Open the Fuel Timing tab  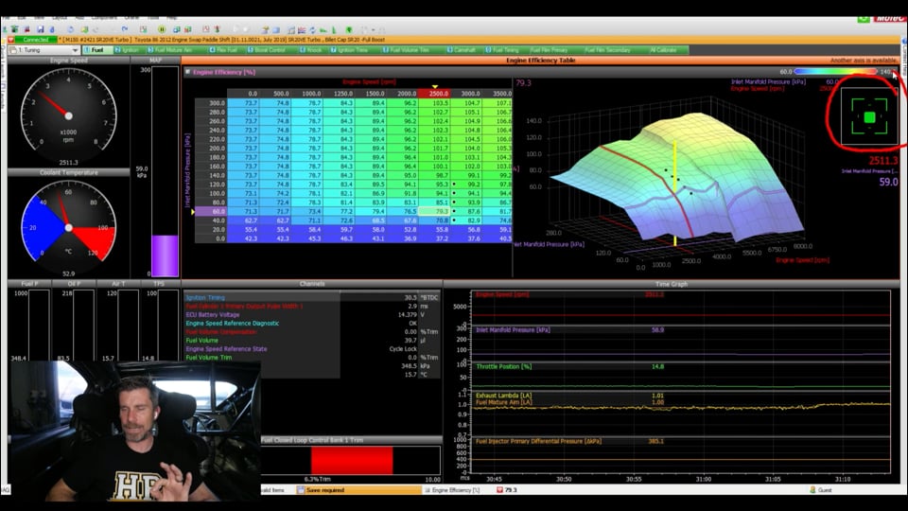click(502, 50)
